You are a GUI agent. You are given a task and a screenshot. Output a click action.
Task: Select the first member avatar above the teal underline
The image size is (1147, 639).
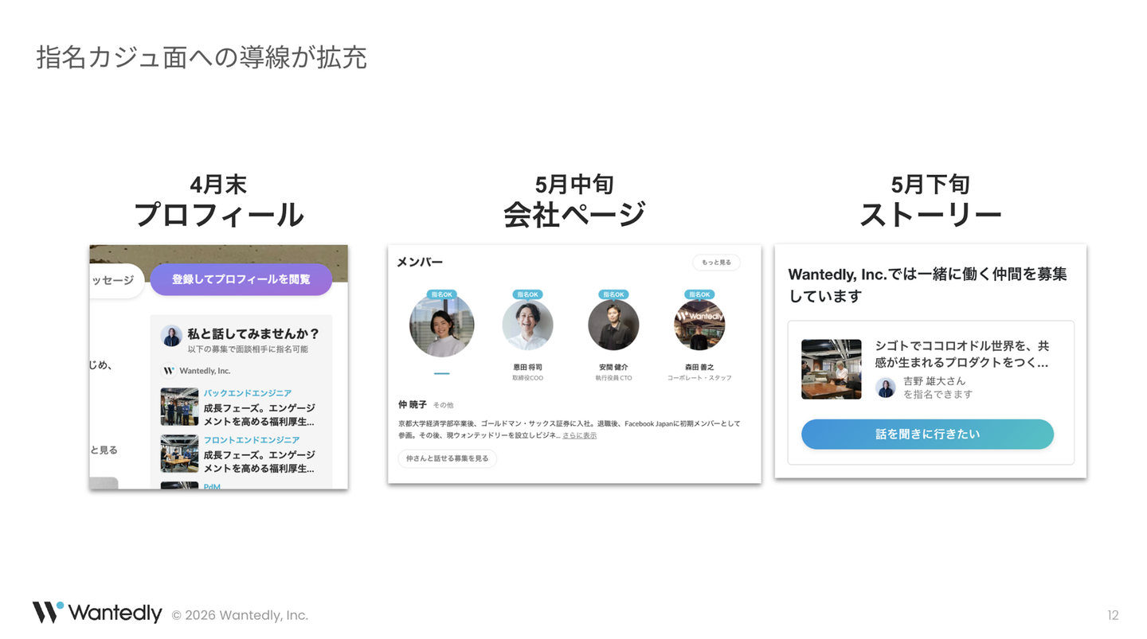coord(442,325)
